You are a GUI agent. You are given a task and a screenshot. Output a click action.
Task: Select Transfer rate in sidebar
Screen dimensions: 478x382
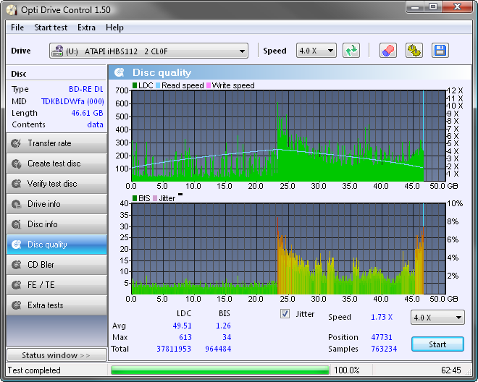pos(56,143)
